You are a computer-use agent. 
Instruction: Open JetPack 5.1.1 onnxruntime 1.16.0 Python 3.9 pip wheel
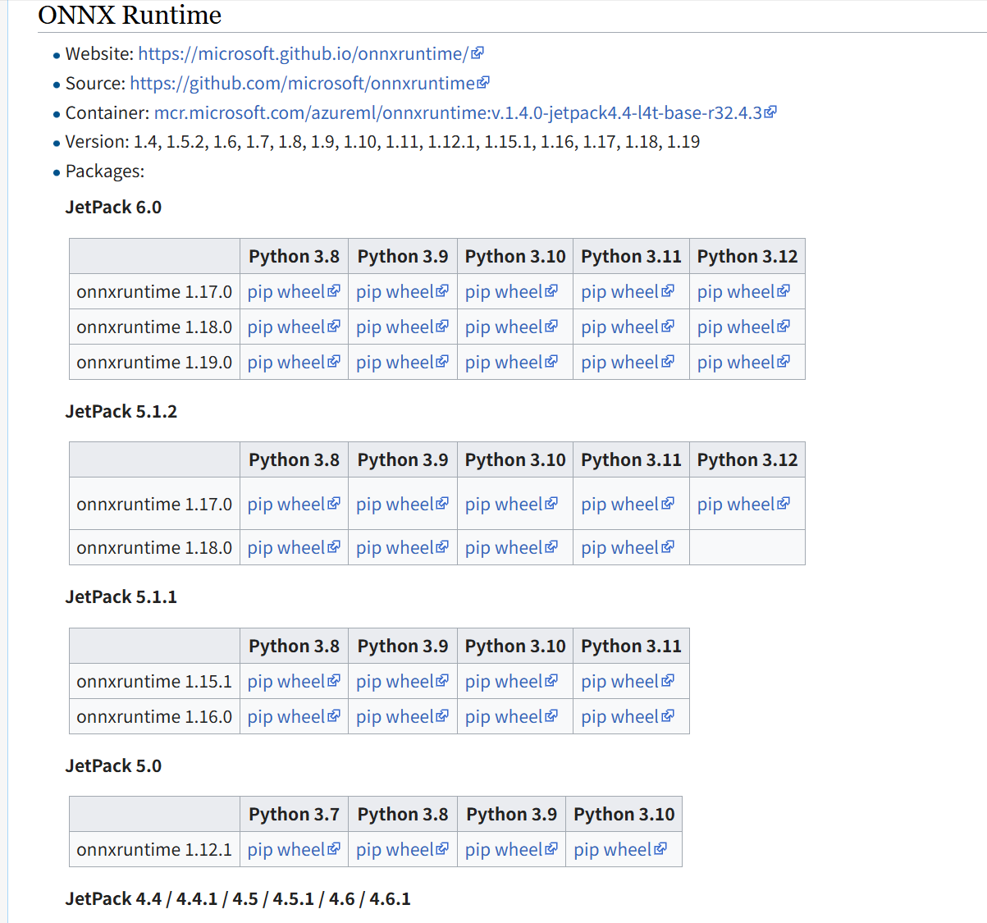[402, 717]
